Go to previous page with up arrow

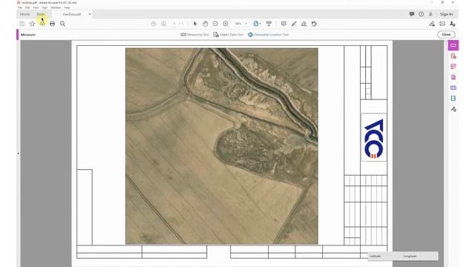154,24
